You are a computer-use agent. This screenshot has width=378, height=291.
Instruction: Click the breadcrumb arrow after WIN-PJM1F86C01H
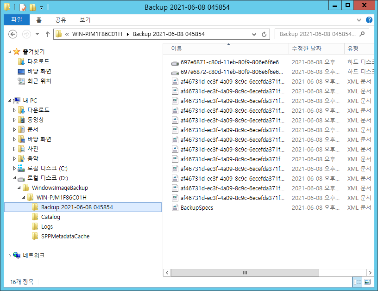[x=128, y=34]
